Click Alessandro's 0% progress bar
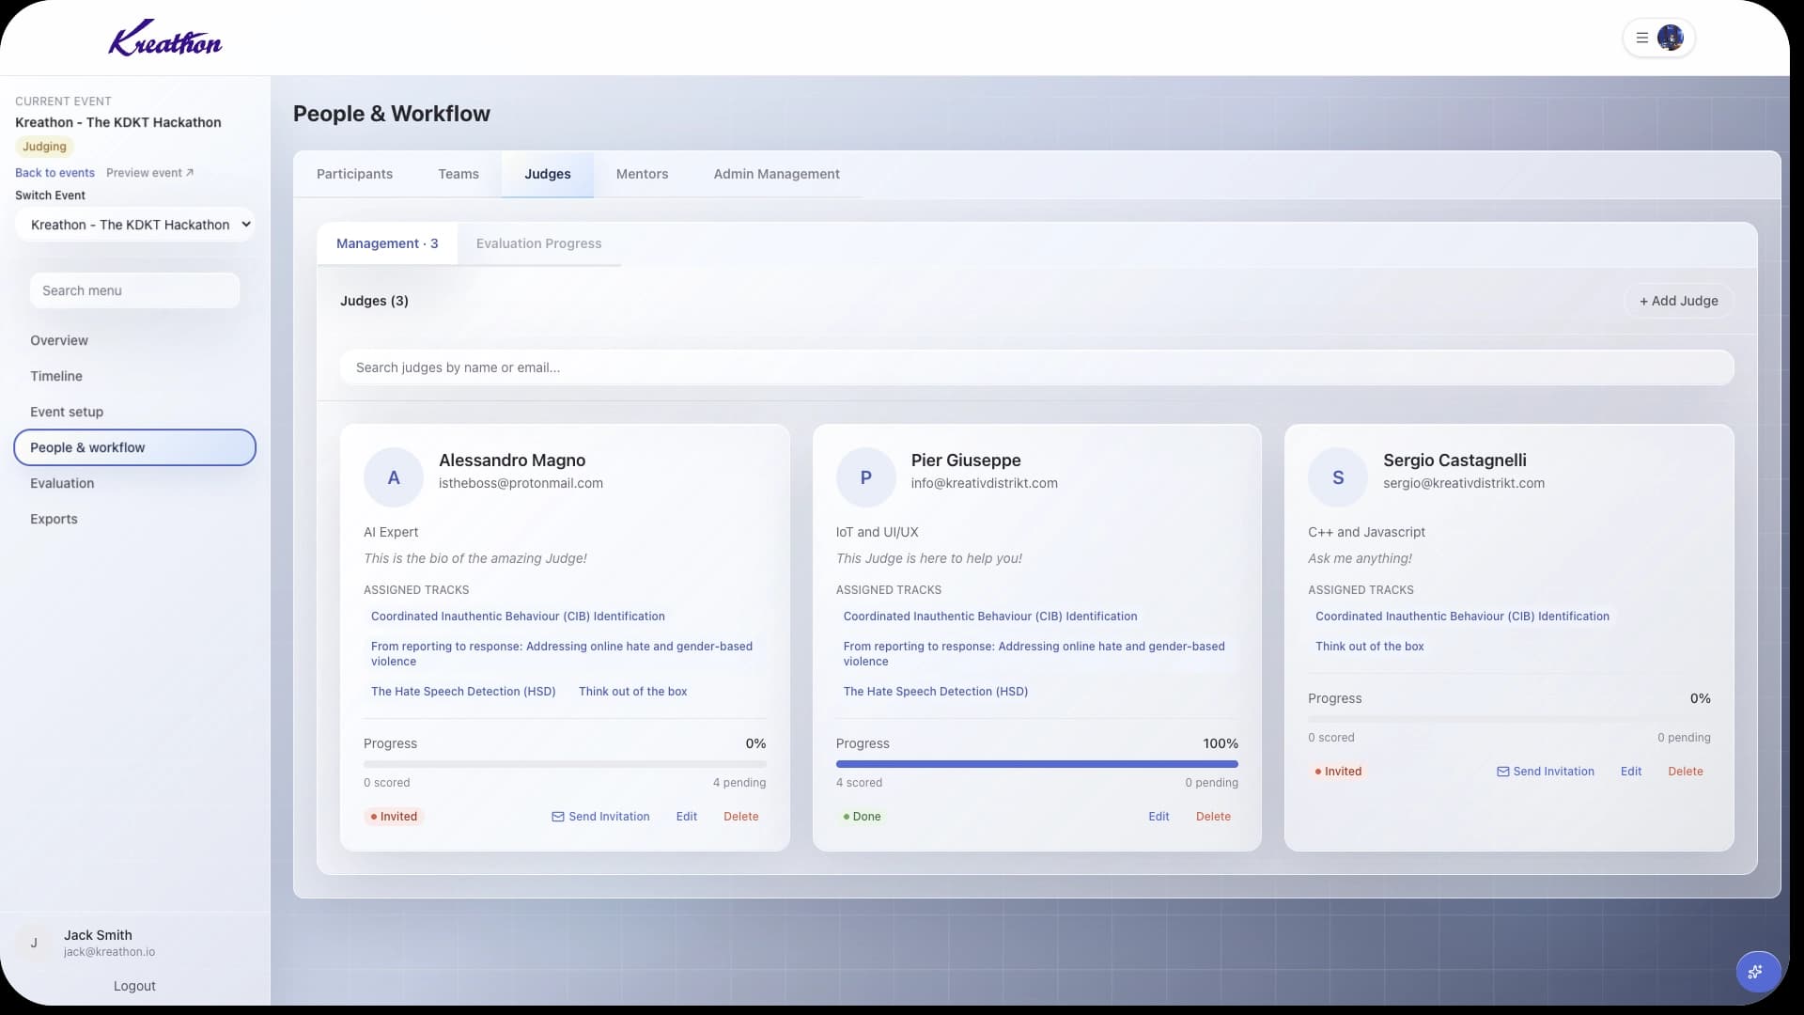The height and width of the screenshot is (1015, 1804). click(565, 764)
